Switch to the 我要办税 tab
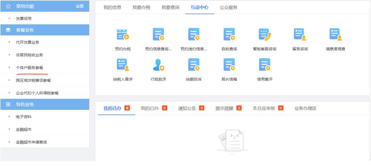 [142, 7]
